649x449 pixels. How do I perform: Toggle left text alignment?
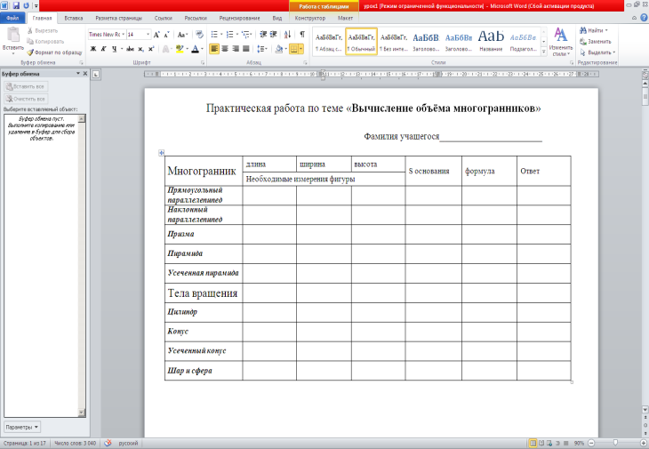coord(214,49)
